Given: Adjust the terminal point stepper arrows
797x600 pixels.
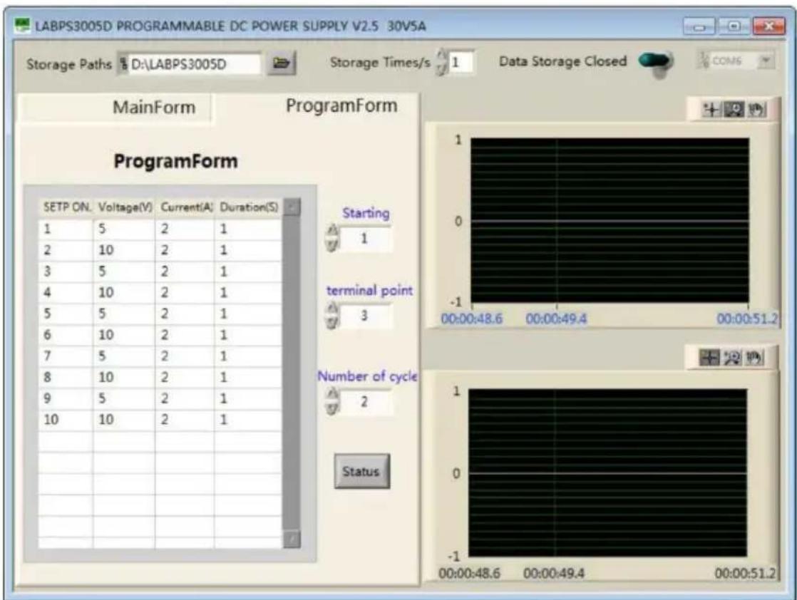Looking at the screenshot, I should 331,315.
